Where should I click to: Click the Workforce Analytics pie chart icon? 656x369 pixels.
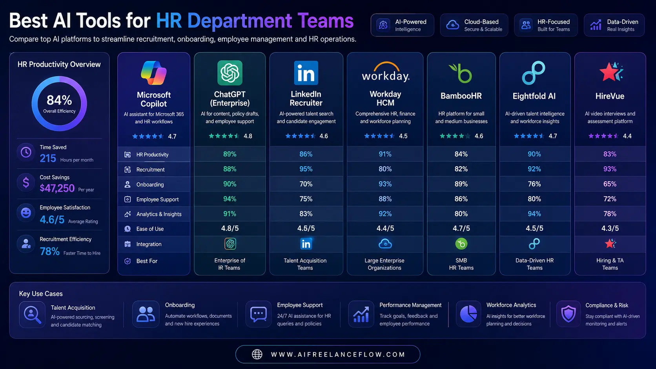468,314
